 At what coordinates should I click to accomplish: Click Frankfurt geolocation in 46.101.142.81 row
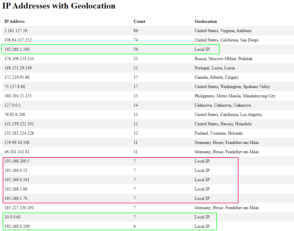(227, 152)
